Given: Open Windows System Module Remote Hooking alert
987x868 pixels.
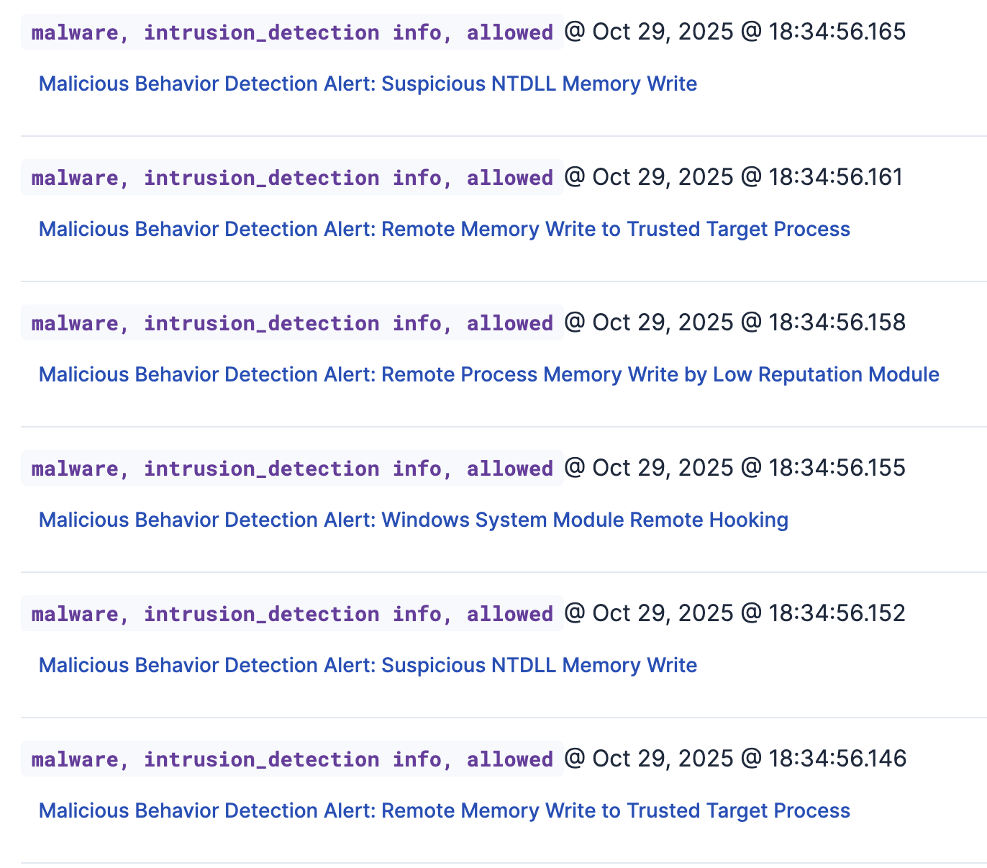Looking at the screenshot, I should (x=413, y=520).
